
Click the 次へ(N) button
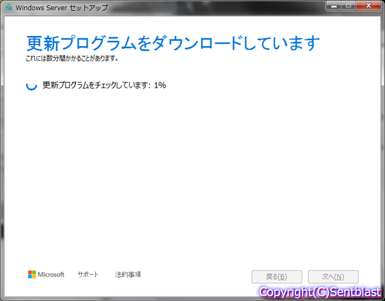click(333, 277)
